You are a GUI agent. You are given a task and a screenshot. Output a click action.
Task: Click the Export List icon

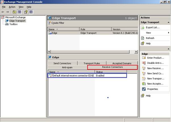click(143, 28)
